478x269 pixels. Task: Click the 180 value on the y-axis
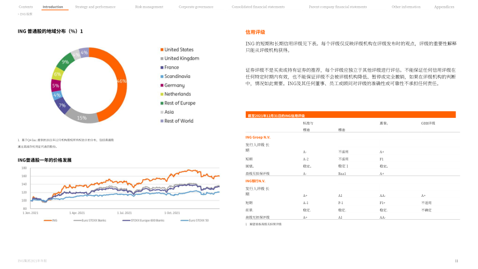click(x=24, y=168)
